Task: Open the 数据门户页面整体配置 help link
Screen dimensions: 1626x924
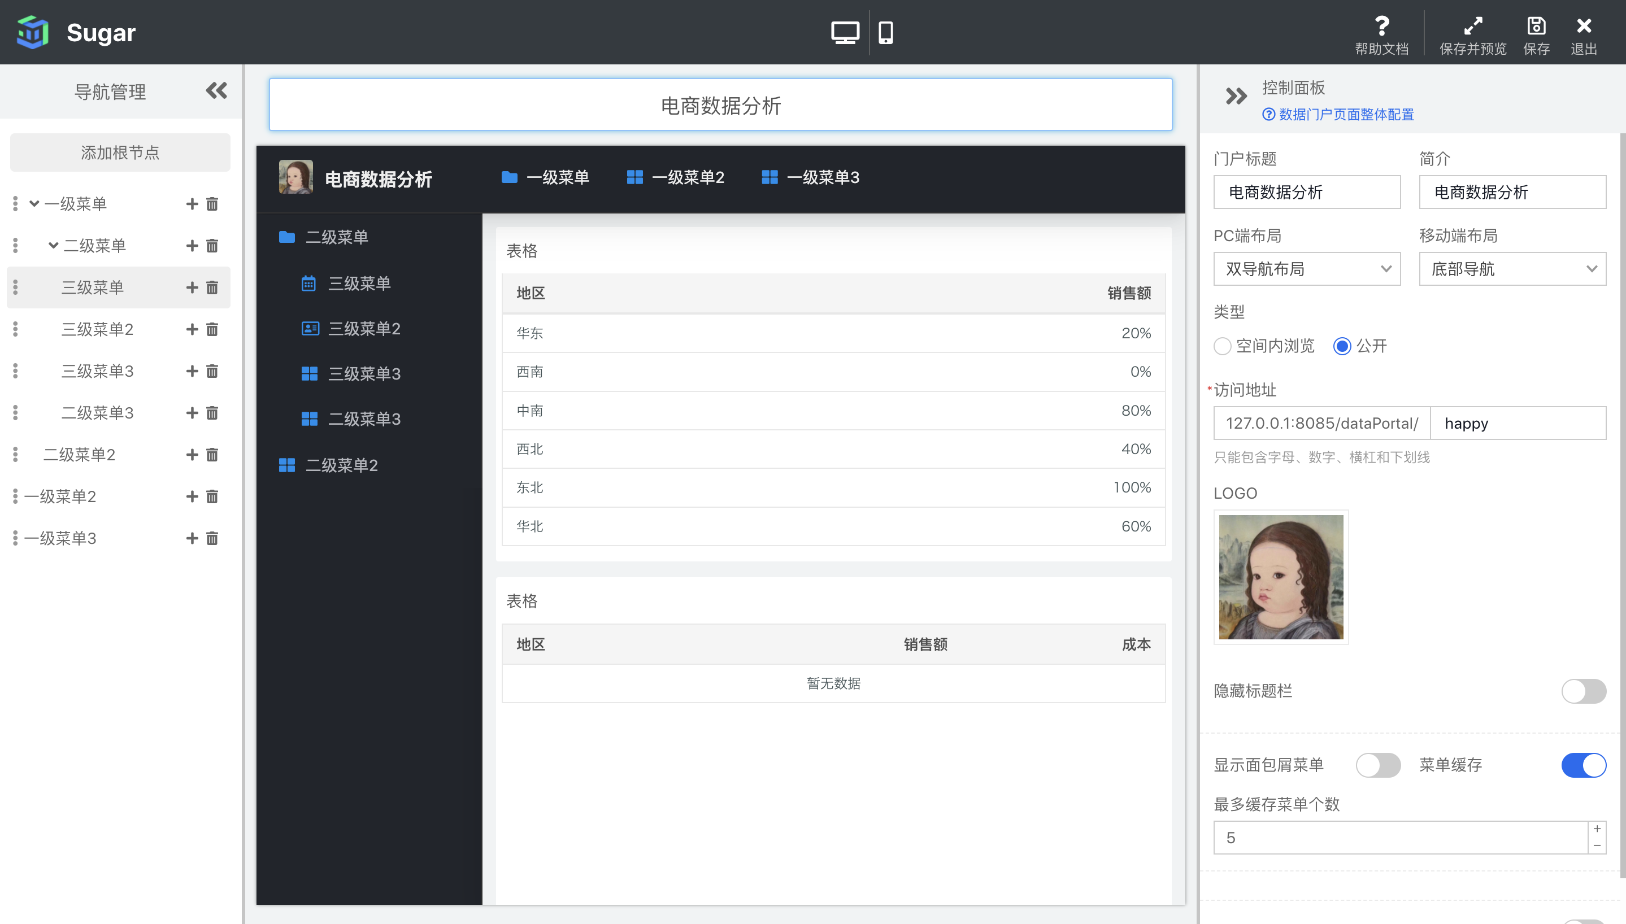Action: pos(1338,114)
